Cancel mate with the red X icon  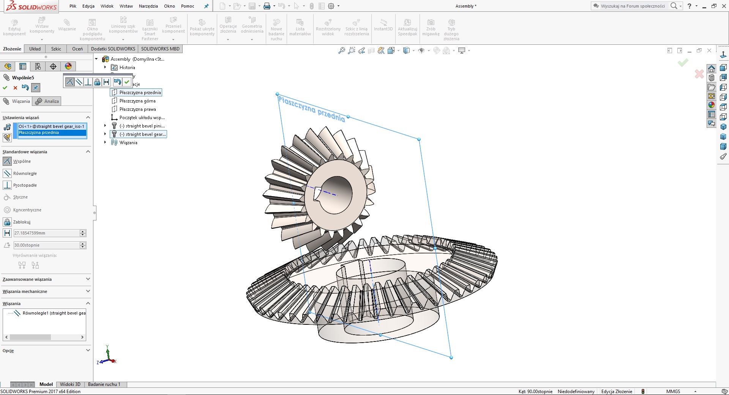click(15, 88)
